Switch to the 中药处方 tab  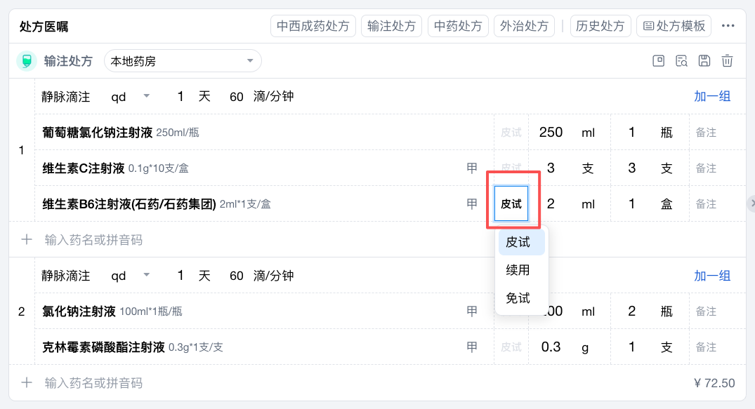[458, 25]
